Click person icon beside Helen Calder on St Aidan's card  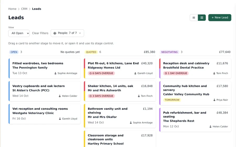click(60, 96)
